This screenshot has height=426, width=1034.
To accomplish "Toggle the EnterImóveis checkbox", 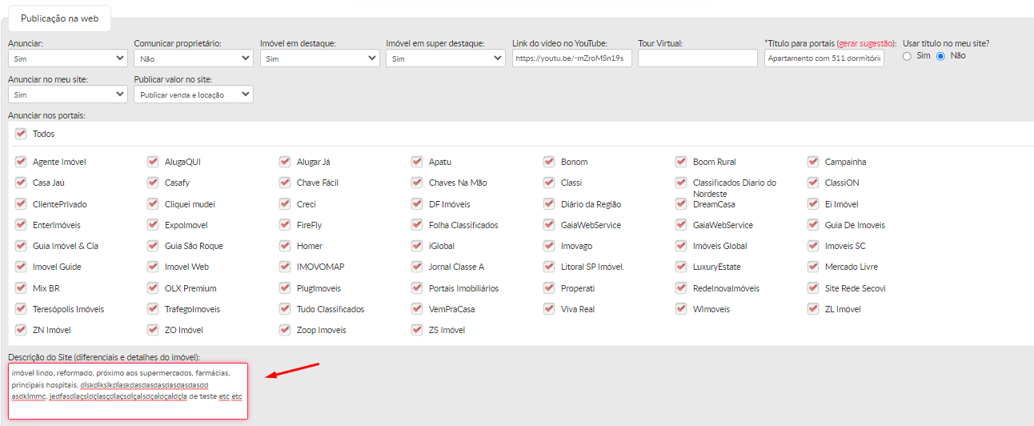I will tap(21, 225).
